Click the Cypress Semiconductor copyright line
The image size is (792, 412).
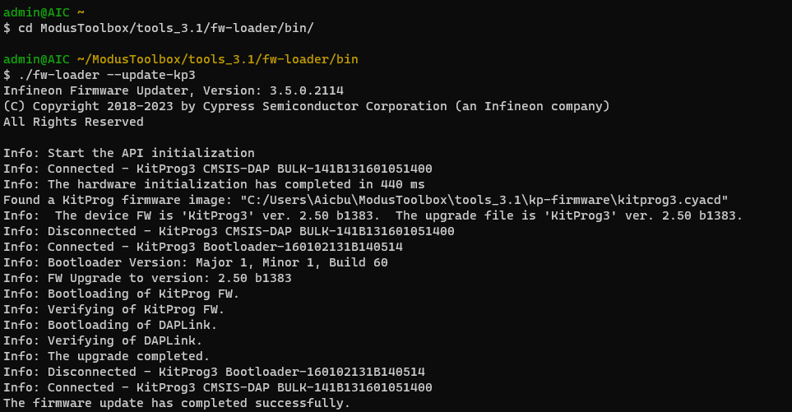click(306, 106)
